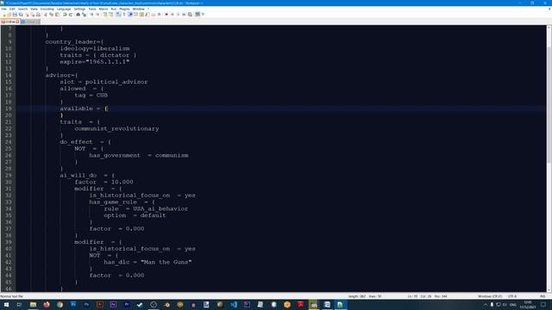Open Find with the binoculars toolbar icon
This screenshot has height=310, width=552.
pyautogui.click(x=78, y=15)
